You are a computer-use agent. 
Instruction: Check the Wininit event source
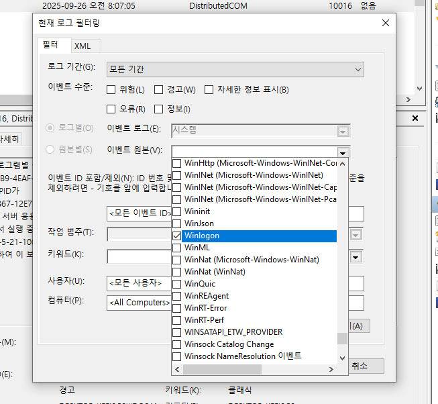(177, 211)
